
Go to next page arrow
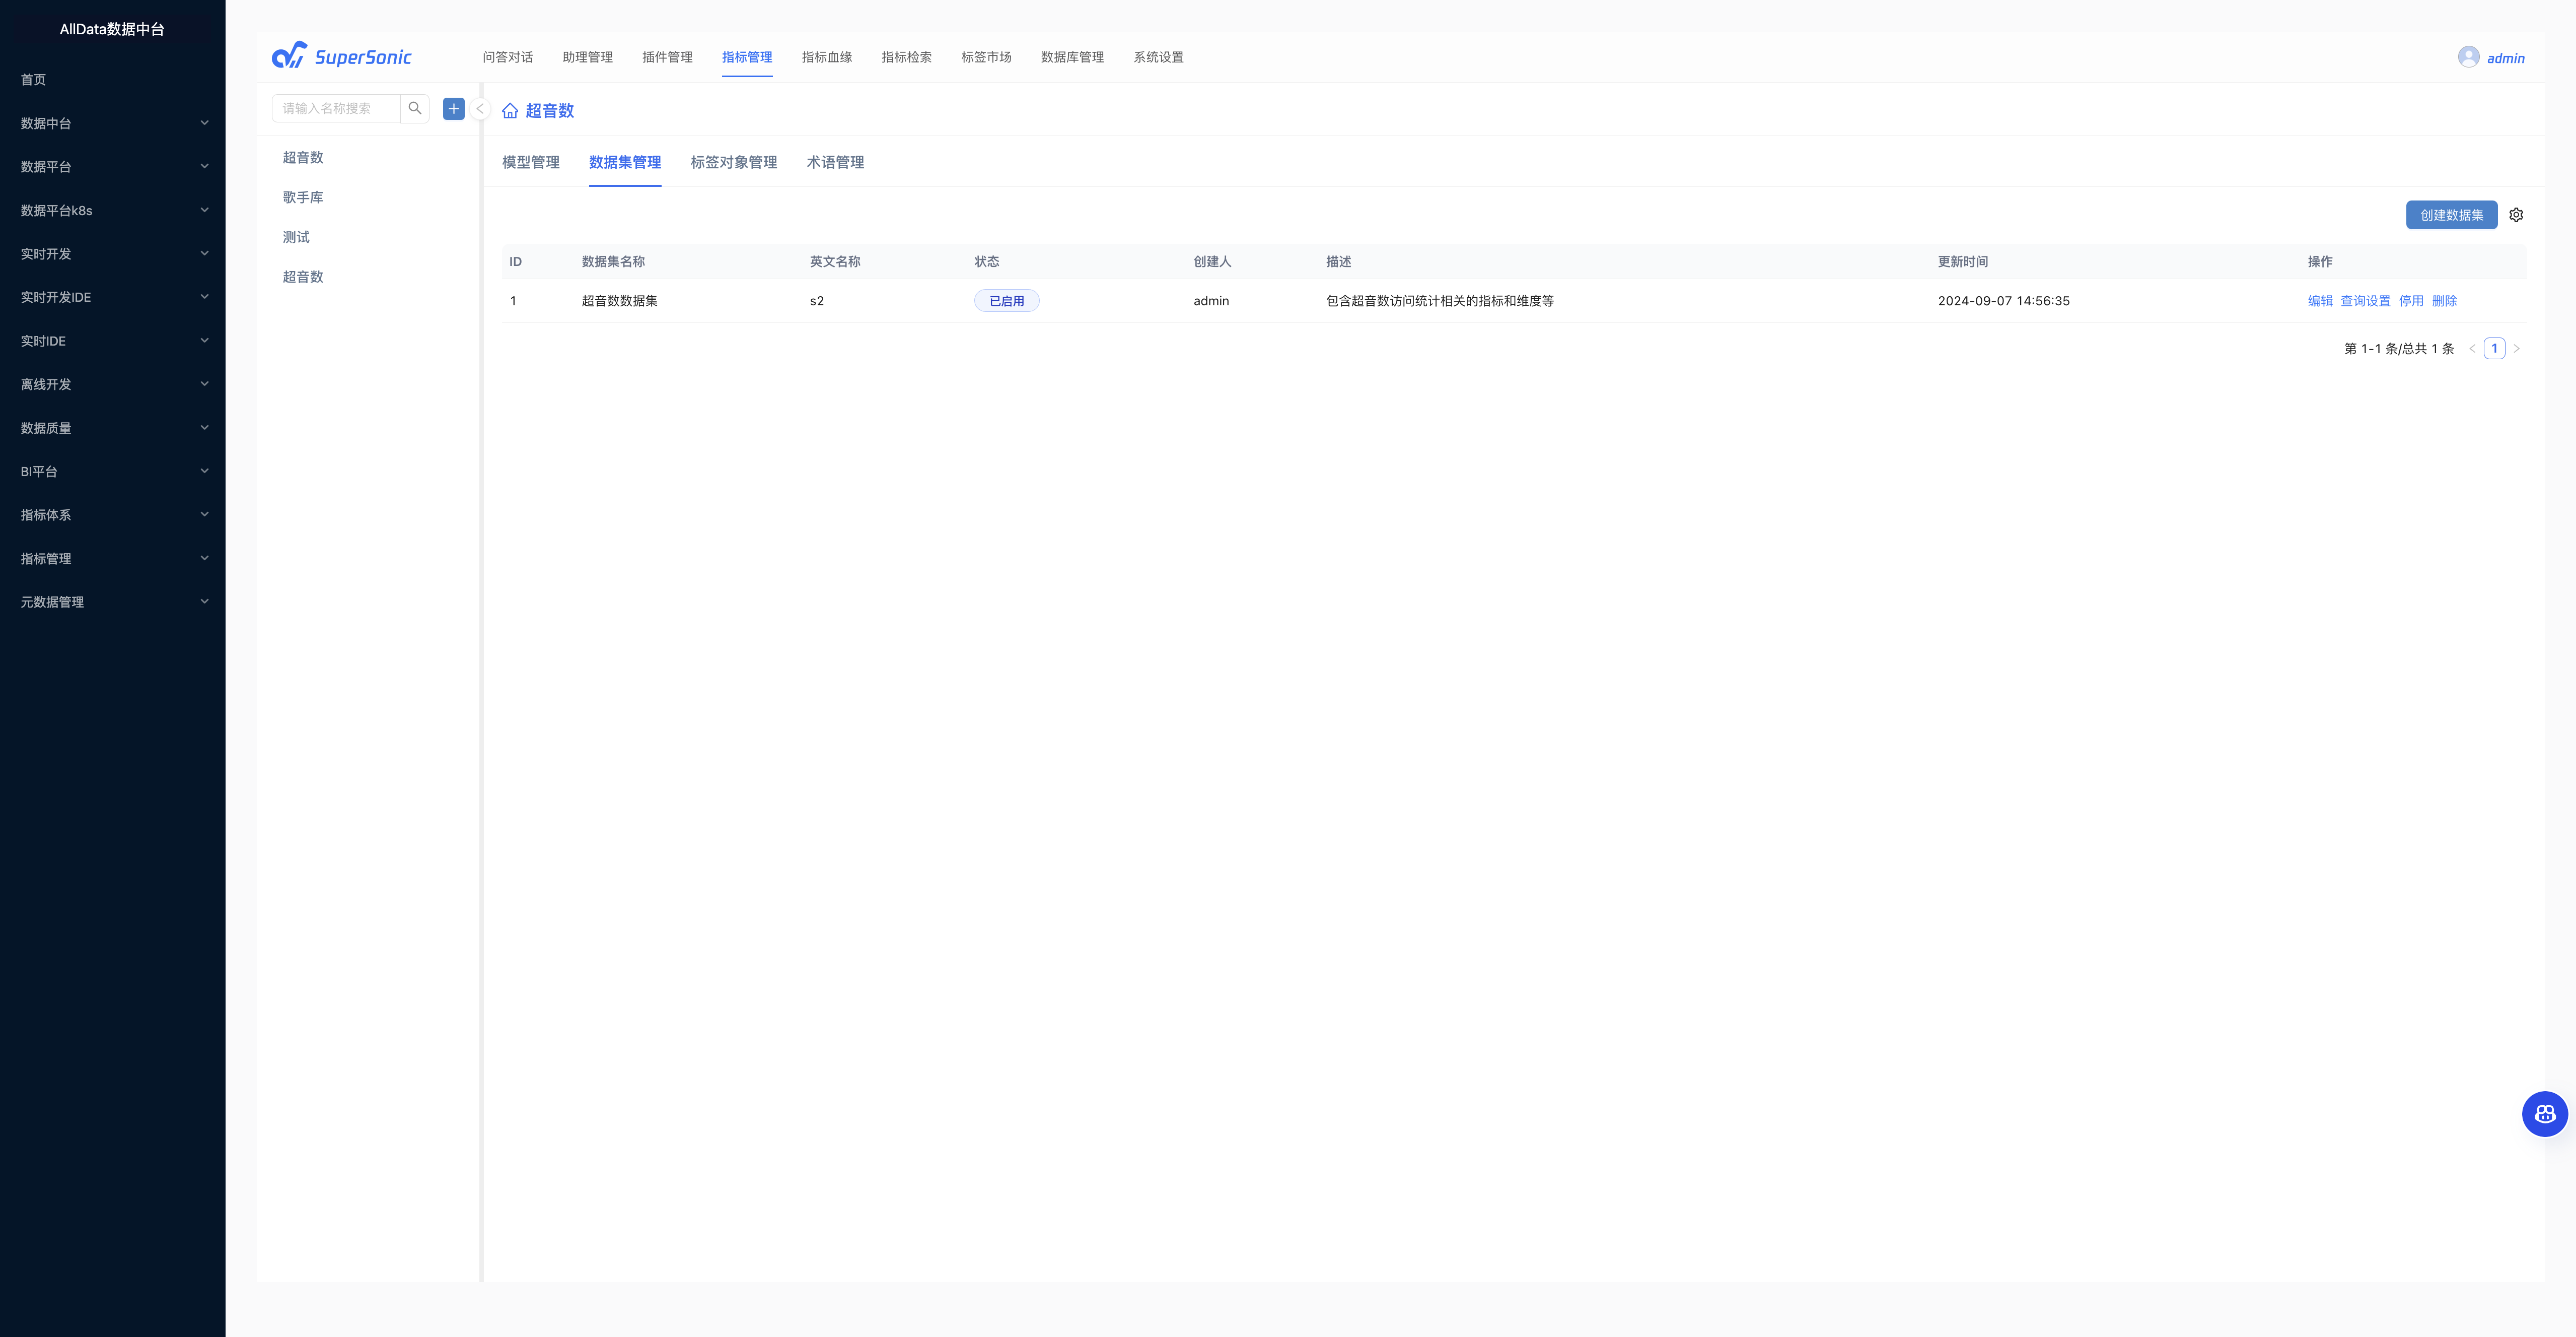[x=2516, y=349]
